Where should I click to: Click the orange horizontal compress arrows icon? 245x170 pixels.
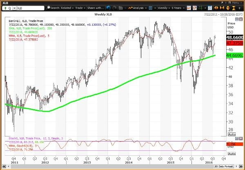pyautogui.click(x=222, y=8)
